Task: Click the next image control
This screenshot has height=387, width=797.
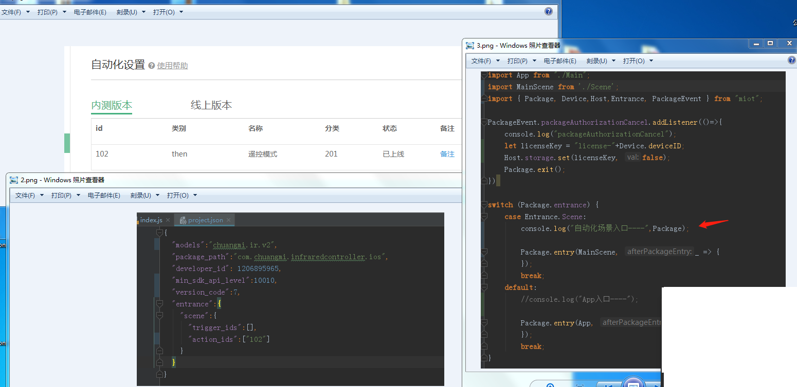Action: [657, 386]
